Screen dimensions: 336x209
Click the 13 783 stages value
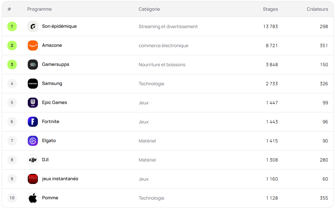(x=270, y=26)
